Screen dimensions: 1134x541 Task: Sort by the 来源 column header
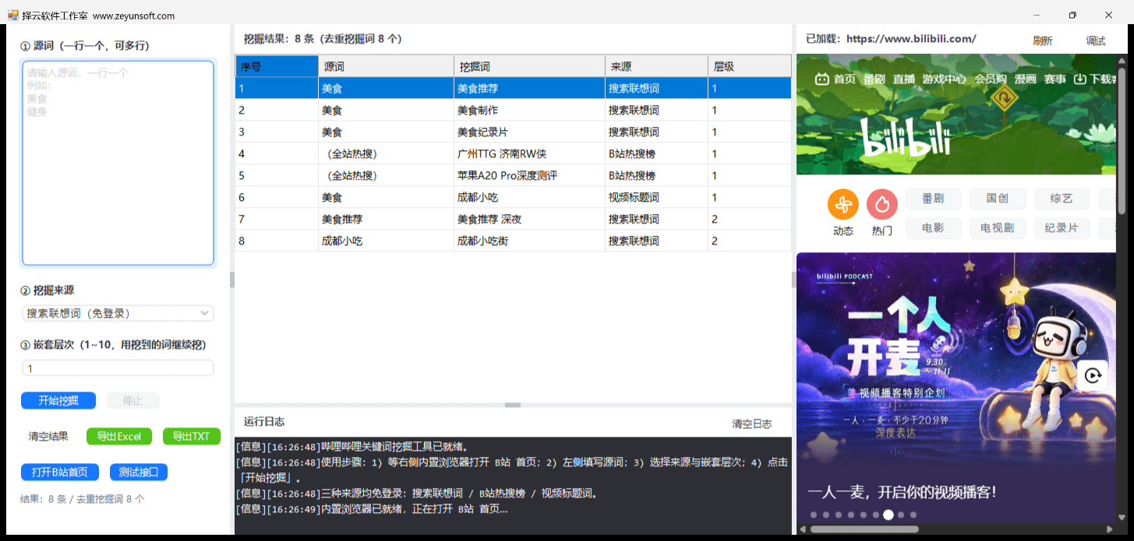tap(656, 66)
